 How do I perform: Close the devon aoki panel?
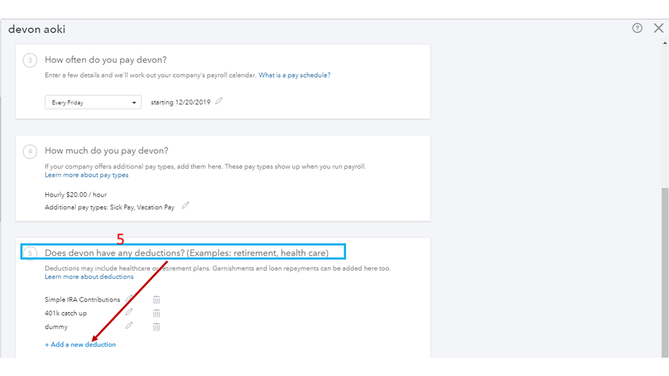coord(658,28)
